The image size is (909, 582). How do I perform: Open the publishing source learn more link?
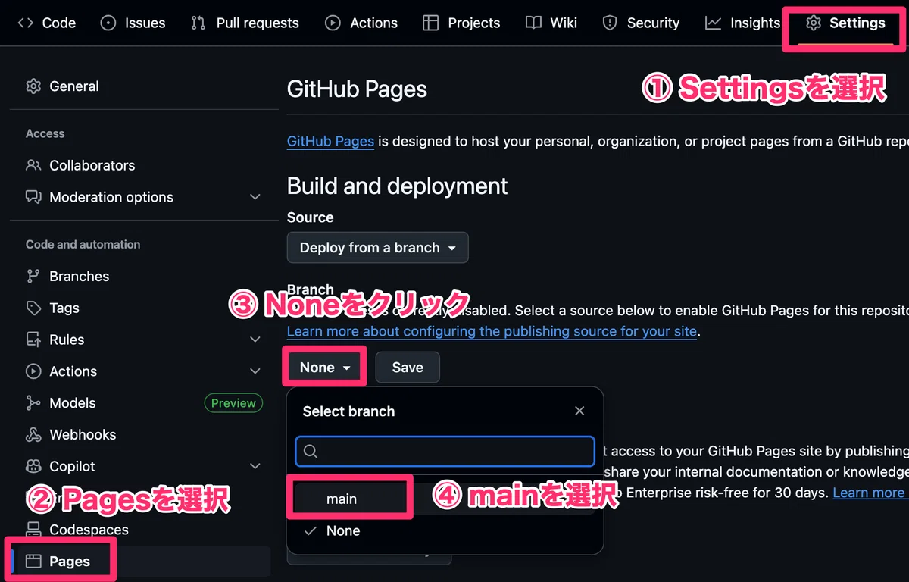[x=492, y=331]
